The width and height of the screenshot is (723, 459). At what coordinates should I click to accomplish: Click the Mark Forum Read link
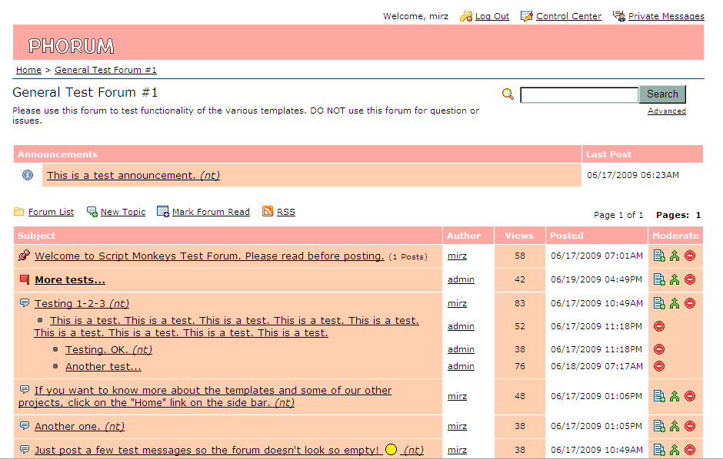click(x=211, y=212)
